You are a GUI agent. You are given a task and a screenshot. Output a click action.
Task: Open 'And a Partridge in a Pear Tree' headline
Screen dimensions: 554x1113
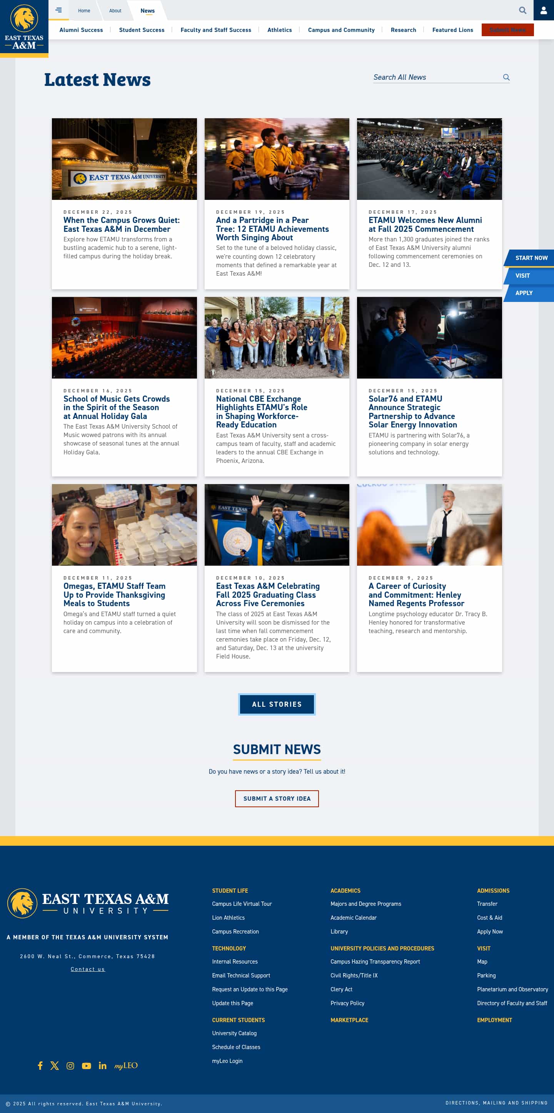click(x=272, y=229)
